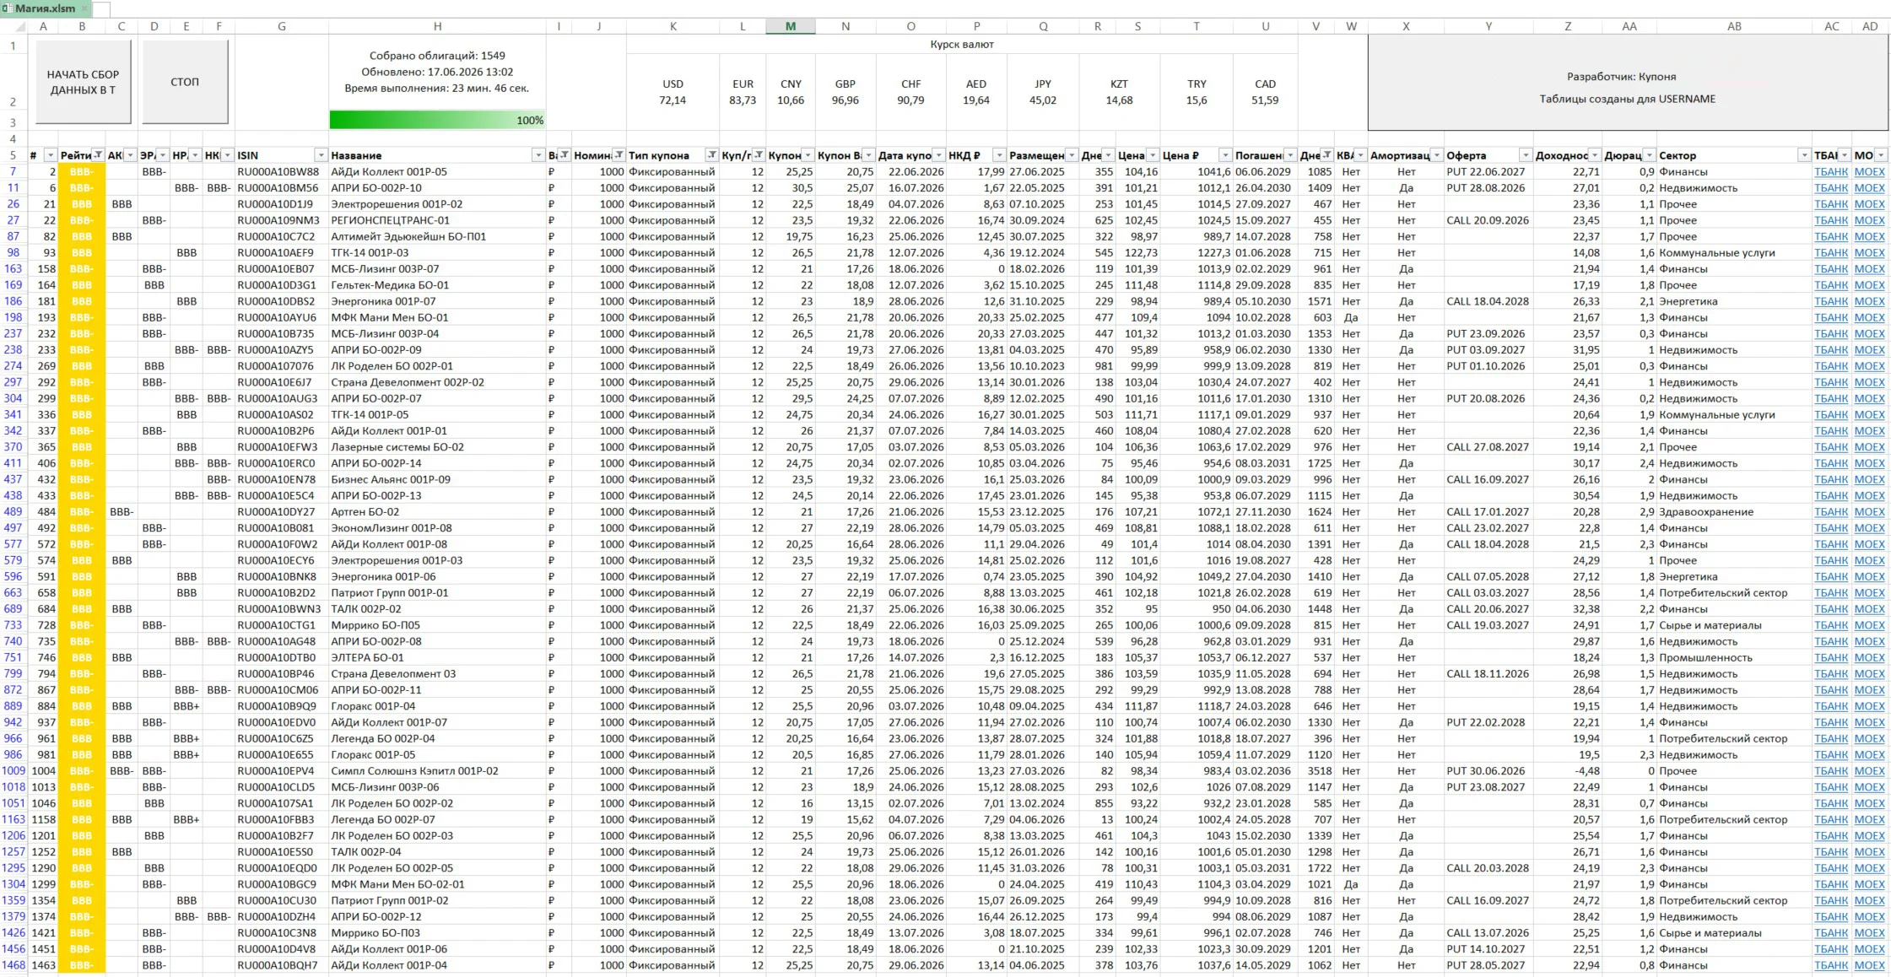The height and width of the screenshot is (977, 1891).
Task: Open MOEX link for ЭЛТЕРА БО-01
Action: pos(1870,658)
